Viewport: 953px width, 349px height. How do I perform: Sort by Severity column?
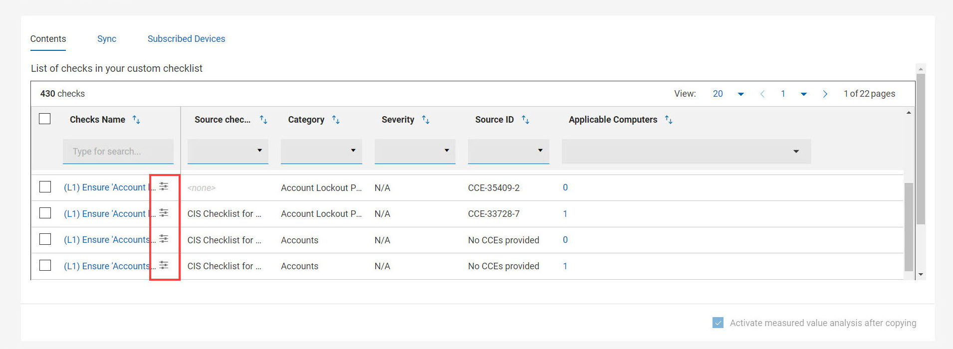tap(426, 120)
